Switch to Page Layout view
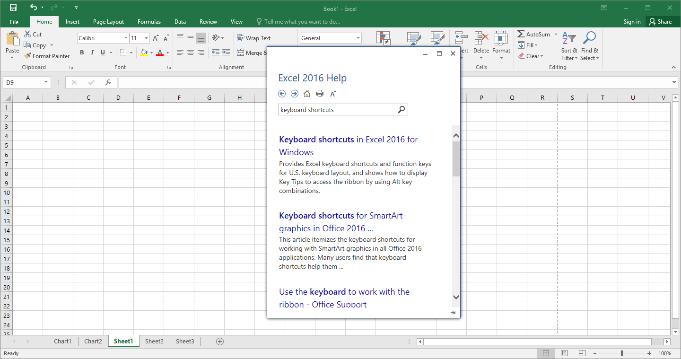This screenshot has width=681, height=359. click(x=564, y=353)
